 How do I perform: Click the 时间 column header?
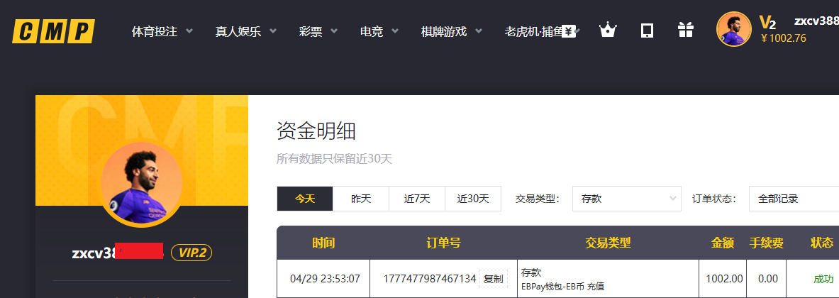pyautogui.click(x=323, y=243)
